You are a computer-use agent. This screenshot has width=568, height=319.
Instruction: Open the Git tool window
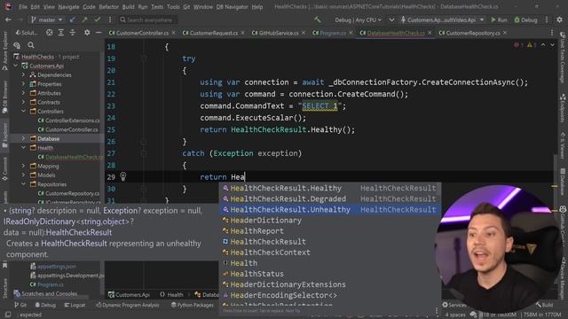point(20,305)
